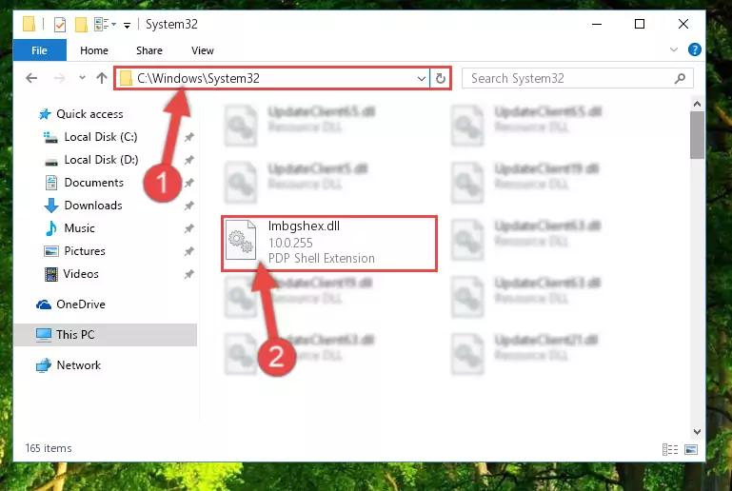
Task: Go forward with the Forward arrow
Action: tap(59, 78)
